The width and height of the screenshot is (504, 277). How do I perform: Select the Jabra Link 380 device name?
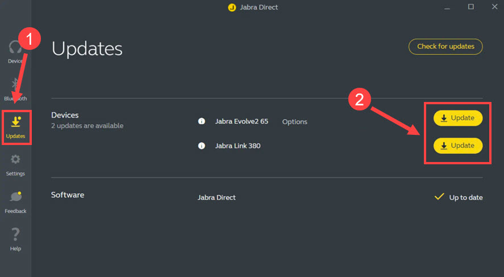(238, 146)
